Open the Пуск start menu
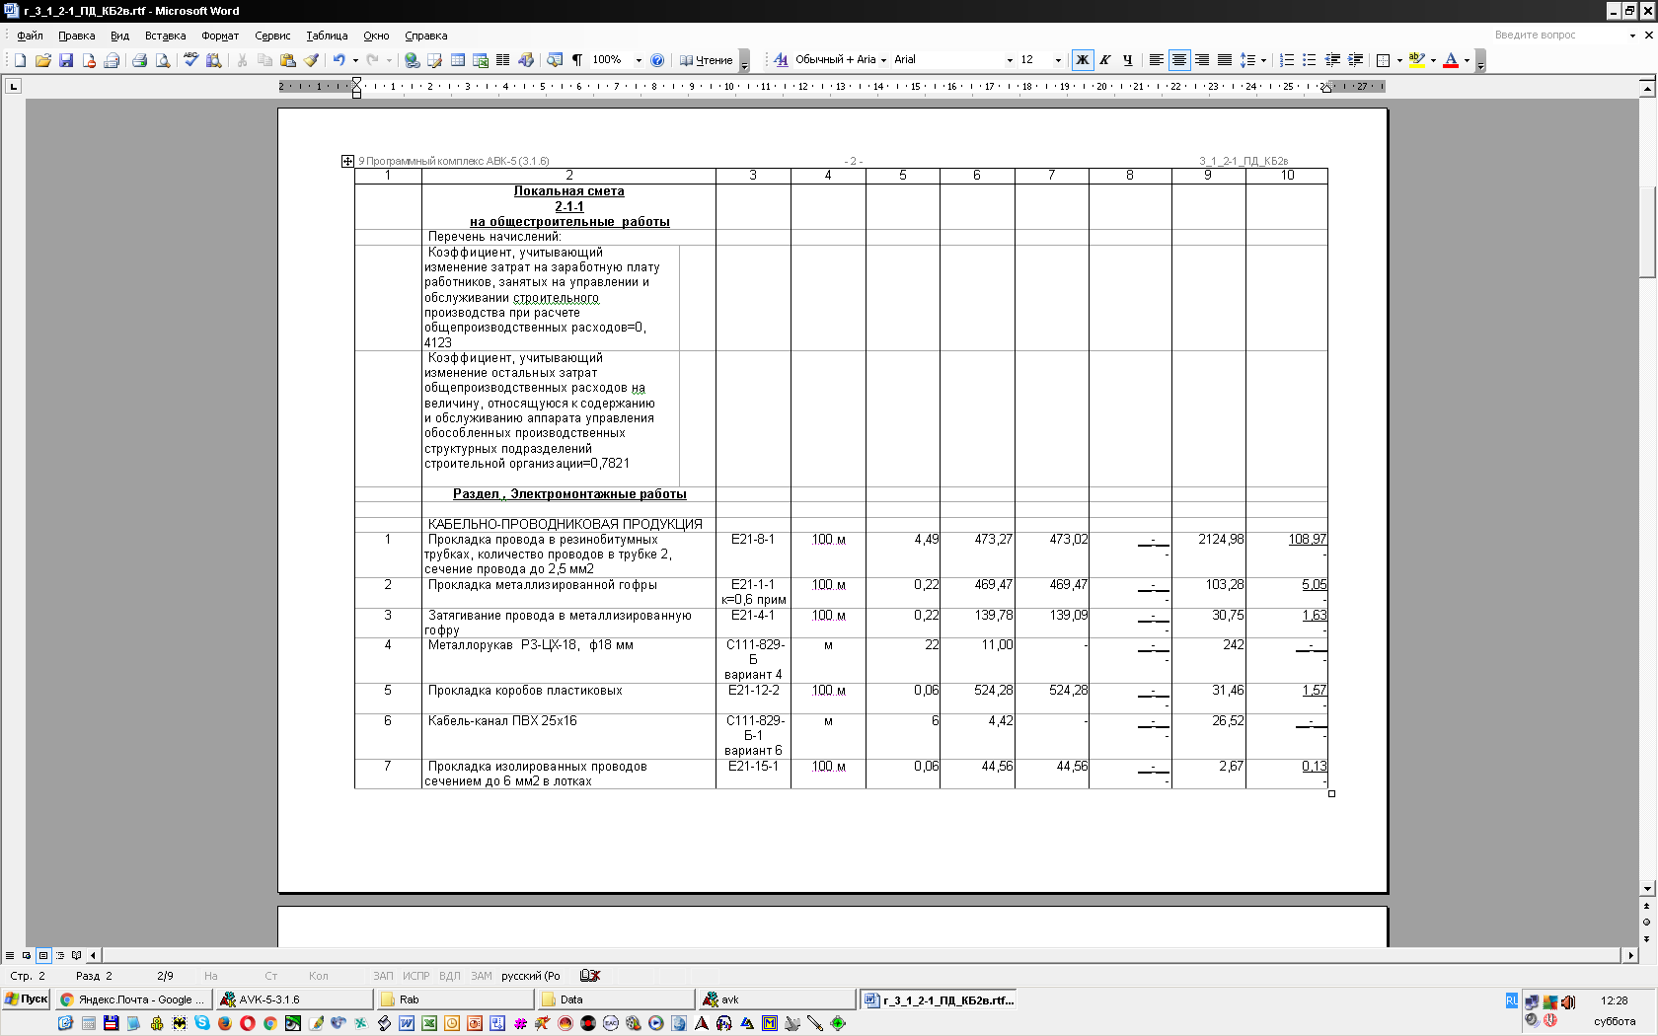1658x1036 pixels. pos(26,999)
